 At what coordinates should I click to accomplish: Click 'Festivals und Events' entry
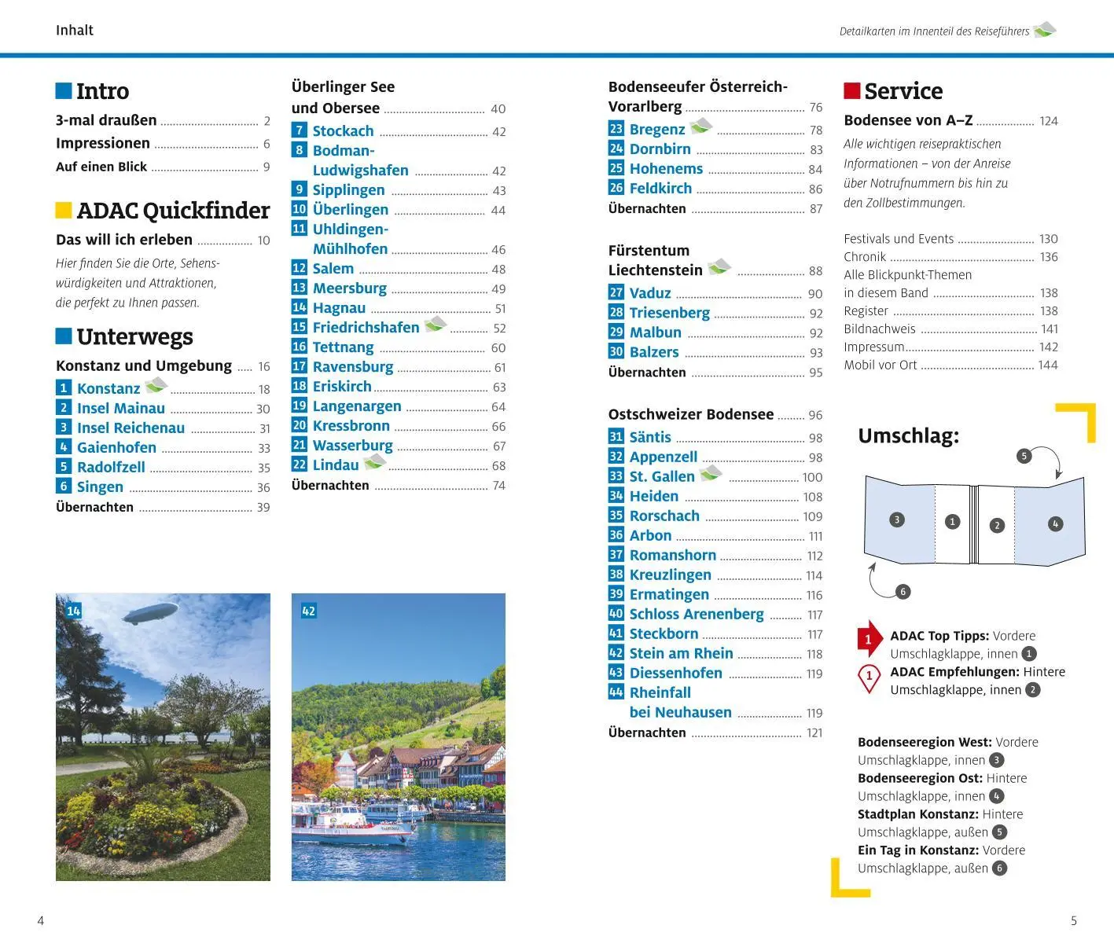pyautogui.click(x=951, y=239)
